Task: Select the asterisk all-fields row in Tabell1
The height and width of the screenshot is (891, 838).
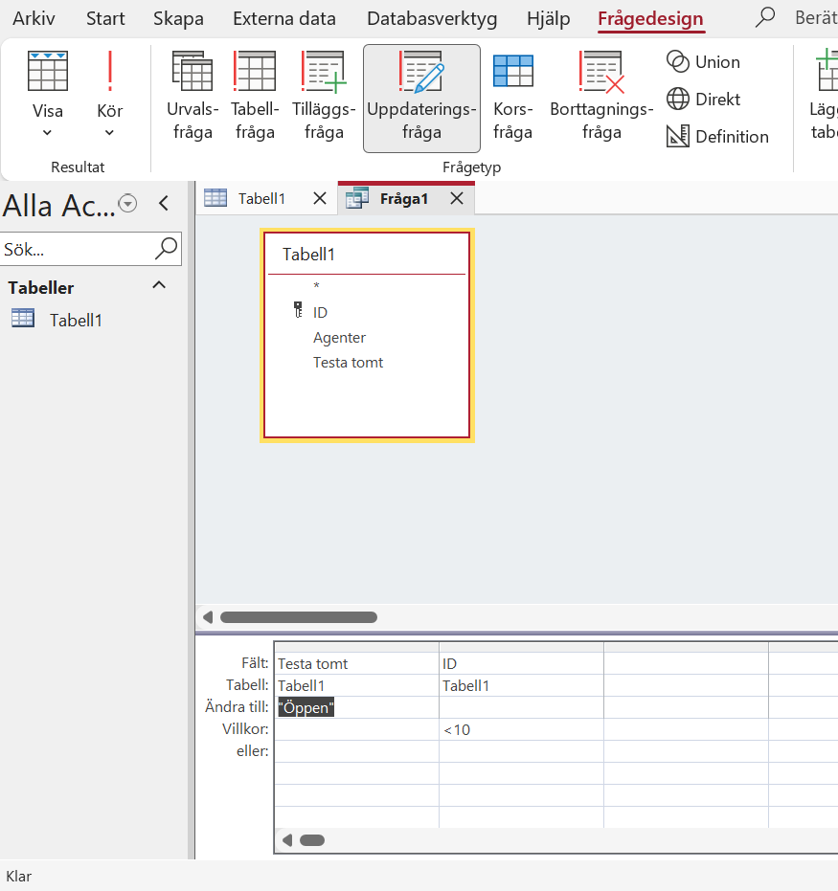Action: [x=317, y=286]
